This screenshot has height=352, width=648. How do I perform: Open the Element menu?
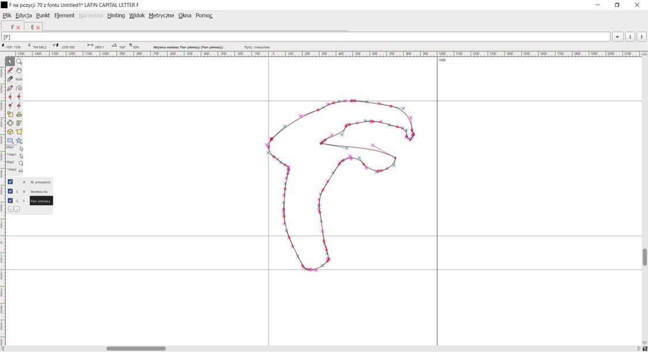point(65,16)
